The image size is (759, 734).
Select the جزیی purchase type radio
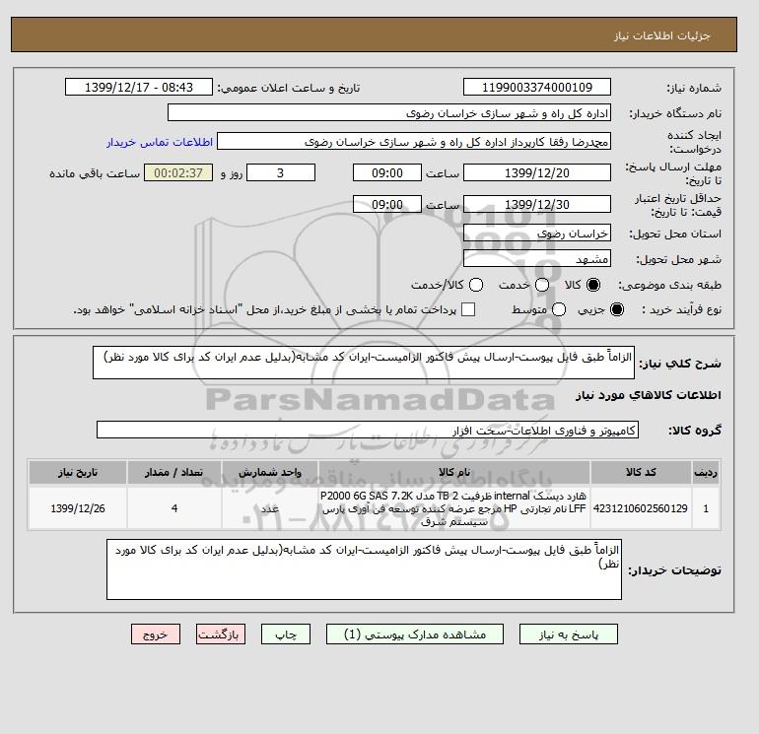(x=617, y=309)
